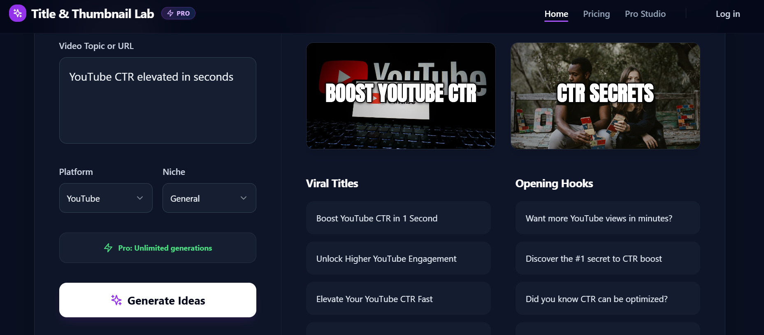This screenshot has height=335, width=764.
Task: Click the lightning bolt in PRO badge
Action: pos(170,14)
